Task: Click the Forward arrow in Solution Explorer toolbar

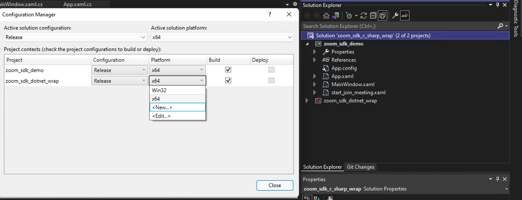Action: [317, 16]
